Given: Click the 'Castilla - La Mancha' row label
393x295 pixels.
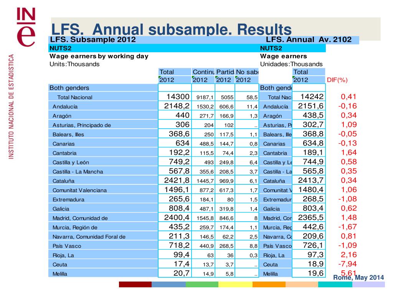Looking at the screenshot, I should click(x=78, y=172).
